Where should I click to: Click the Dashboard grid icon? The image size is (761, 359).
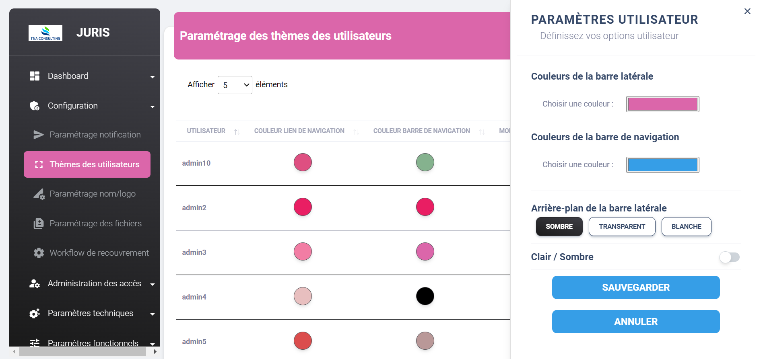pos(35,76)
